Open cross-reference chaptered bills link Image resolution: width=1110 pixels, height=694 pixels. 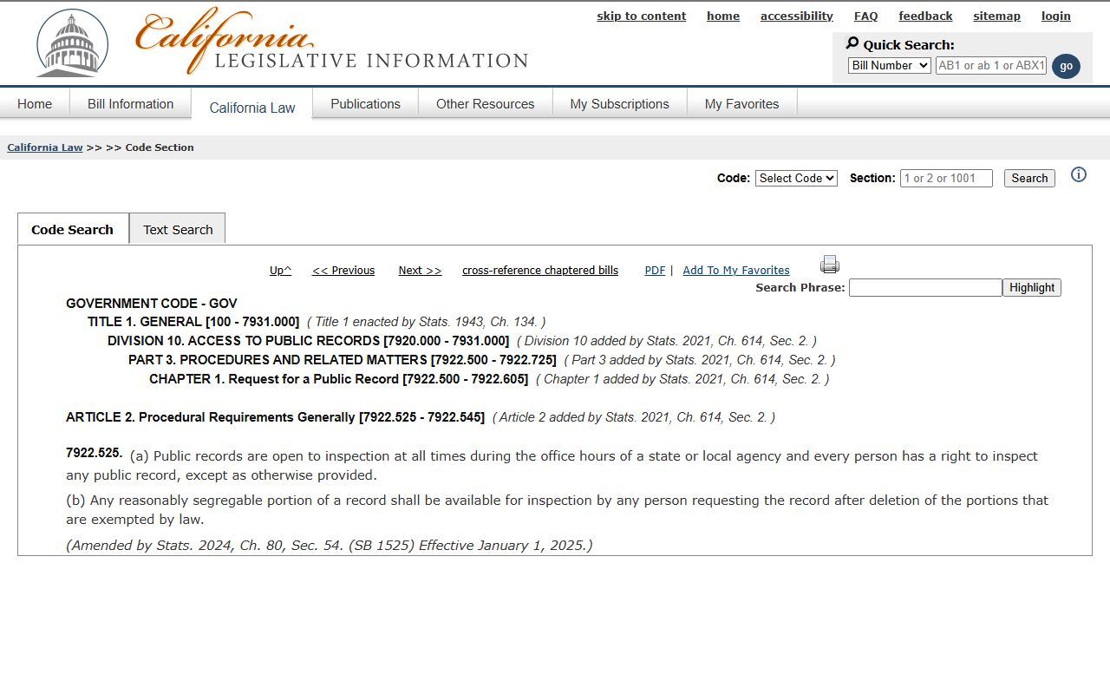click(540, 270)
